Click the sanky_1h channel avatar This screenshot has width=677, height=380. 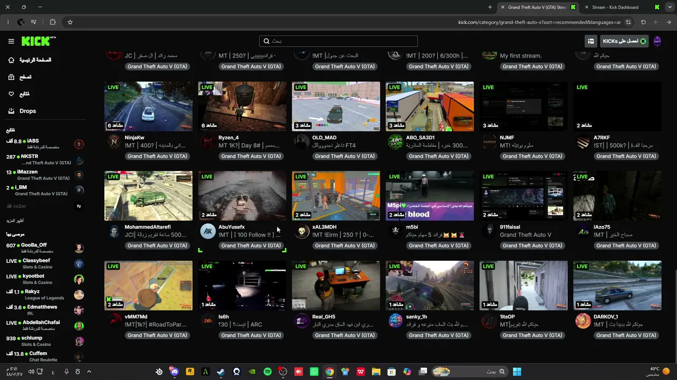click(x=395, y=321)
